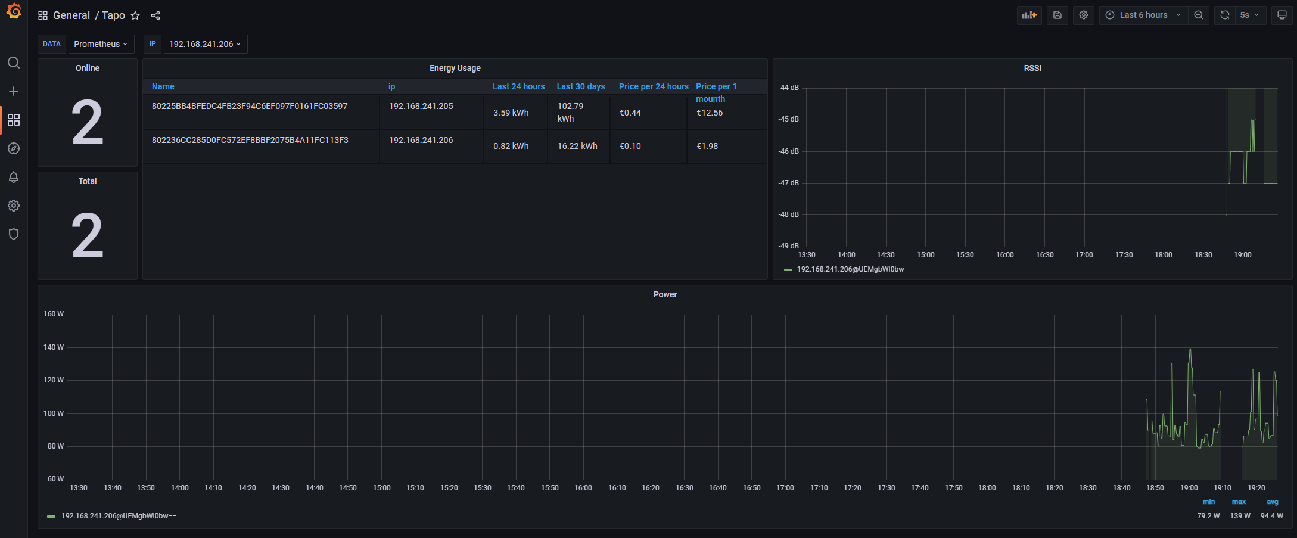Star the Tapo dashboard as favorite
The height and width of the screenshot is (538, 1297).
135,15
